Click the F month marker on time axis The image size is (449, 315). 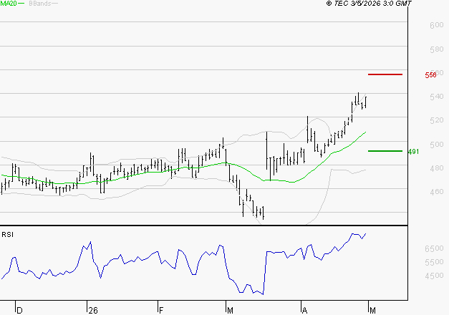[x=161, y=311]
